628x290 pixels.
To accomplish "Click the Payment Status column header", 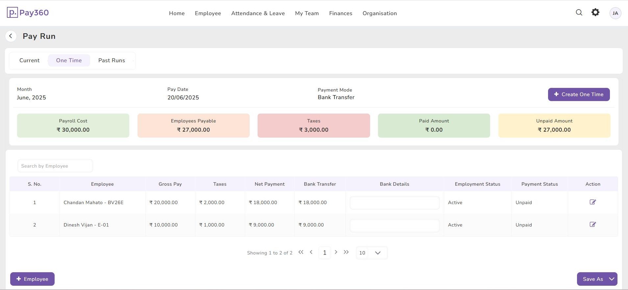I will [540, 184].
